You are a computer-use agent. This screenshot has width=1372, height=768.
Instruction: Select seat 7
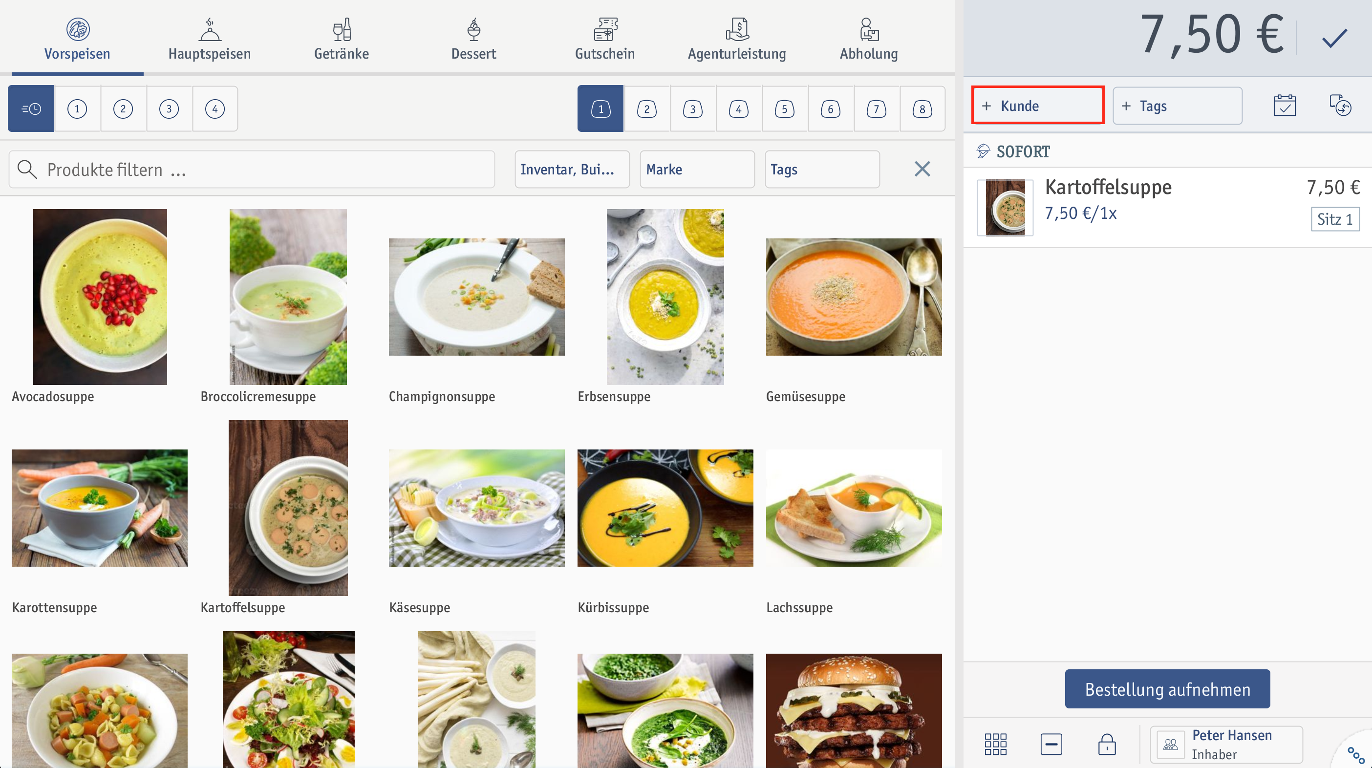[x=876, y=108]
